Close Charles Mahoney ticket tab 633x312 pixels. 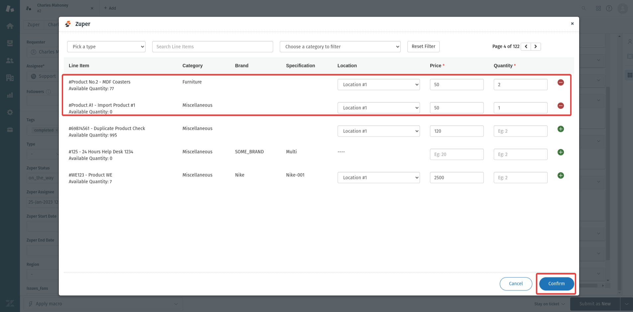pos(92,8)
